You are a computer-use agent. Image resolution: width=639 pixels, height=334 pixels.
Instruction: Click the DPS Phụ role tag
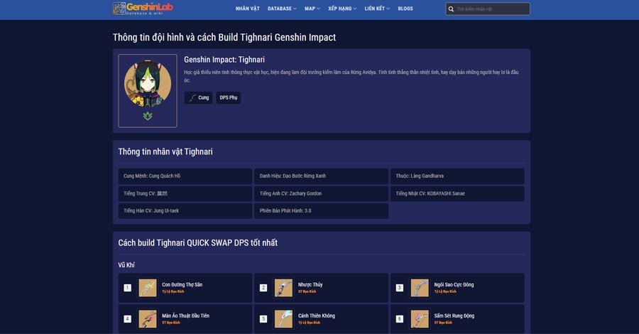click(x=228, y=98)
